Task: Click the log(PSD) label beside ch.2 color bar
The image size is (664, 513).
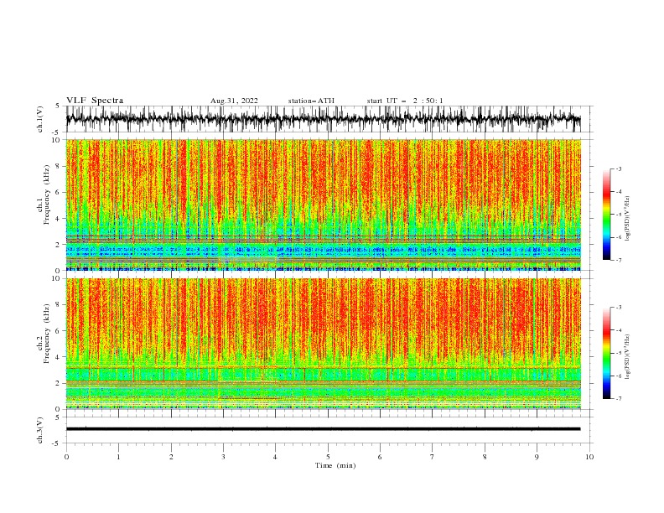Action: coord(627,357)
